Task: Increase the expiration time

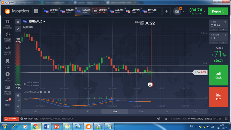Action: pyautogui.click(x=223, y=30)
